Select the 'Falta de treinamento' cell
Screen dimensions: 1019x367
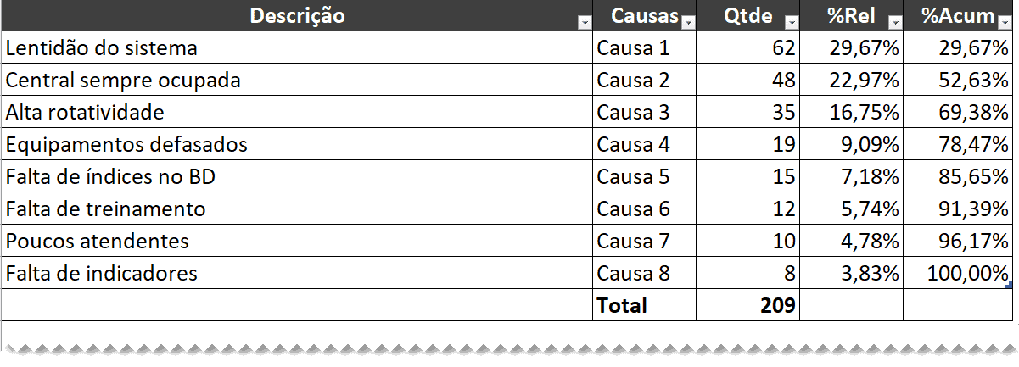[x=297, y=209]
